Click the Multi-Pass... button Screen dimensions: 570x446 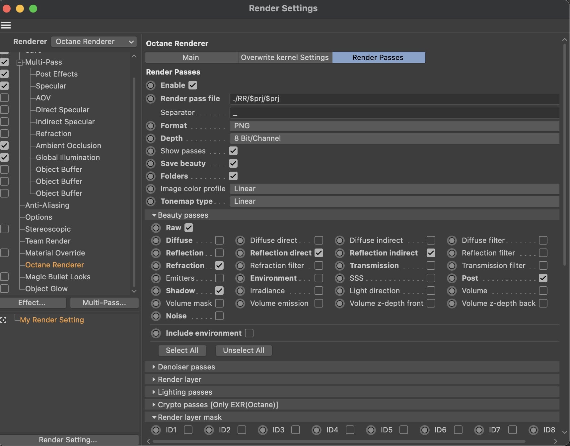pos(104,303)
